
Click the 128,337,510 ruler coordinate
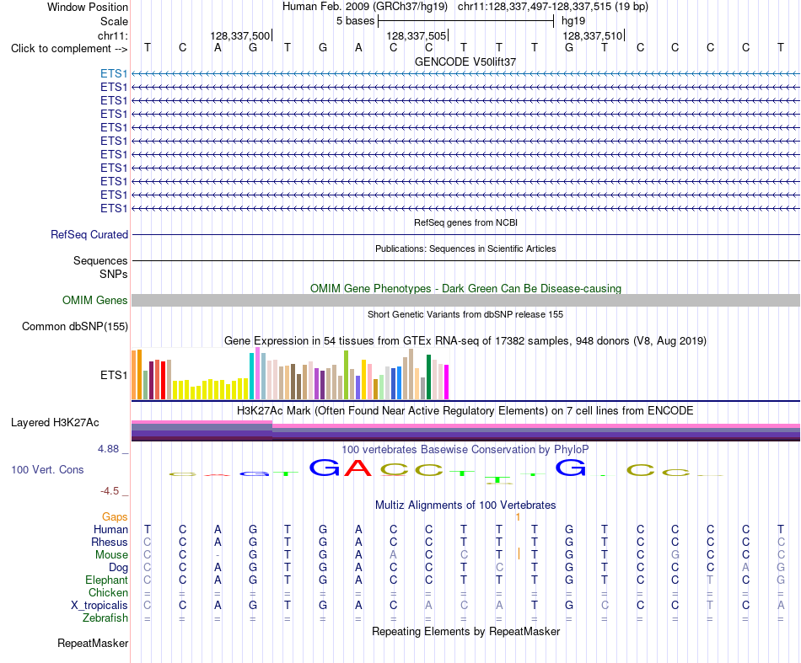593,35
